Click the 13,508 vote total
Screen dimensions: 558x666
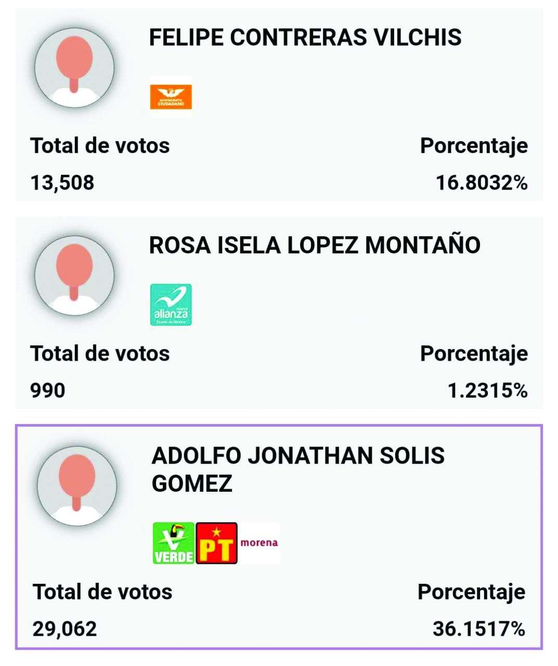(x=62, y=183)
